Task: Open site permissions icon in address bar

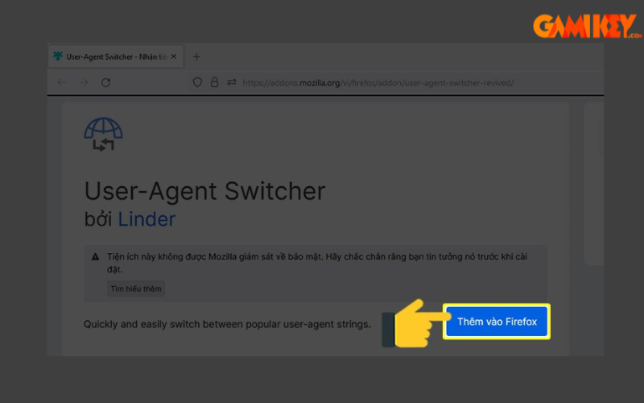Action: [232, 82]
